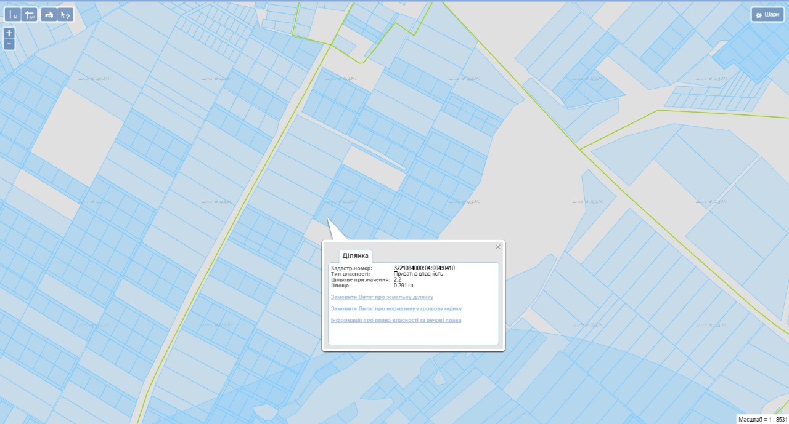Click the area value 0.291 га
This screenshot has height=424, width=789.
pos(404,286)
